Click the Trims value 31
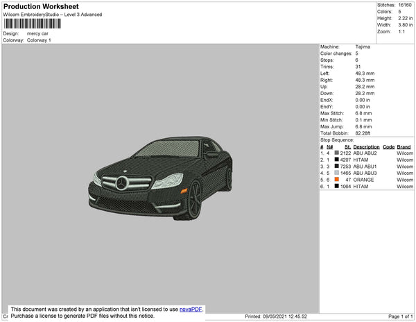Viewport: 416px width, 322px height. [358, 67]
